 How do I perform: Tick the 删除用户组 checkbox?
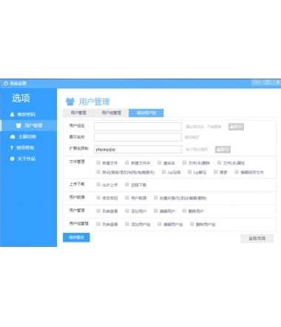pyautogui.click(x=192, y=224)
